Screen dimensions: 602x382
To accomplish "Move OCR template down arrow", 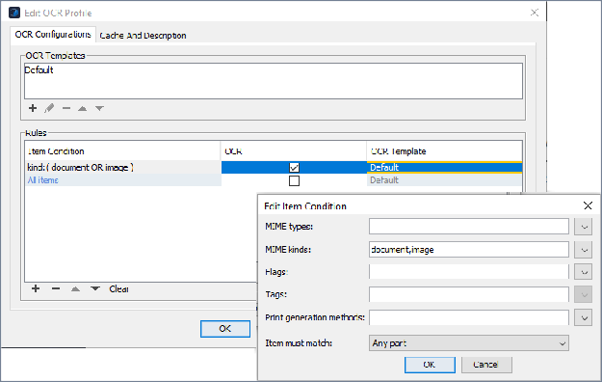I will (x=99, y=108).
